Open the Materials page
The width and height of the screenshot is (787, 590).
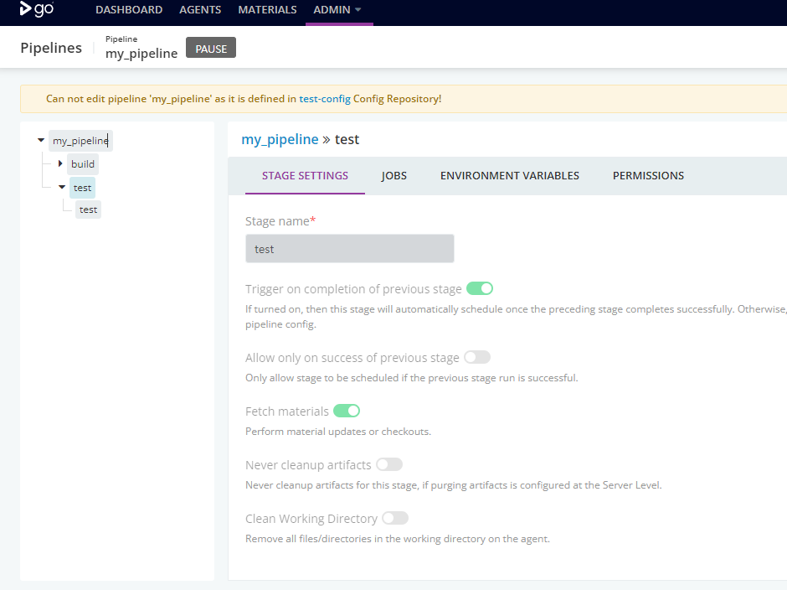pyautogui.click(x=268, y=9)
